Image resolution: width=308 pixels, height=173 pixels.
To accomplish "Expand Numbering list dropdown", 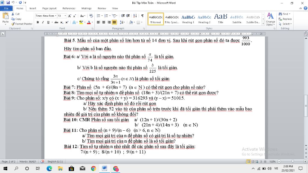I will coord(110,16).
